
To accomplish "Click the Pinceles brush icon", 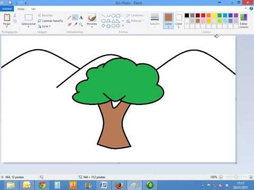I will pyautogui.click(x=92, y=17).
